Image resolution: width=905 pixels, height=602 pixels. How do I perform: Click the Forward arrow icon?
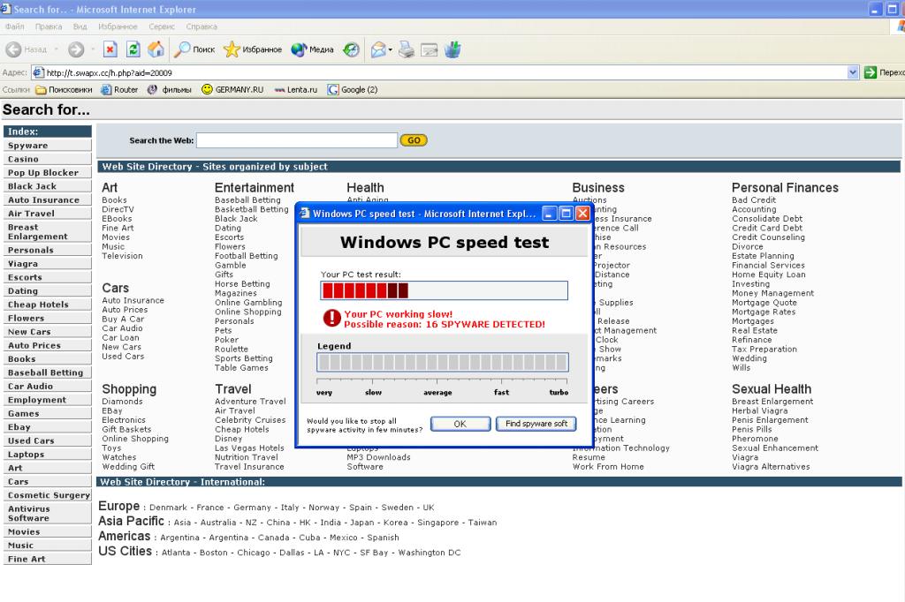click(x=76, y=49)
